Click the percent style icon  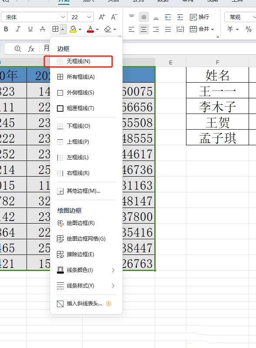(x=249, y=29)
